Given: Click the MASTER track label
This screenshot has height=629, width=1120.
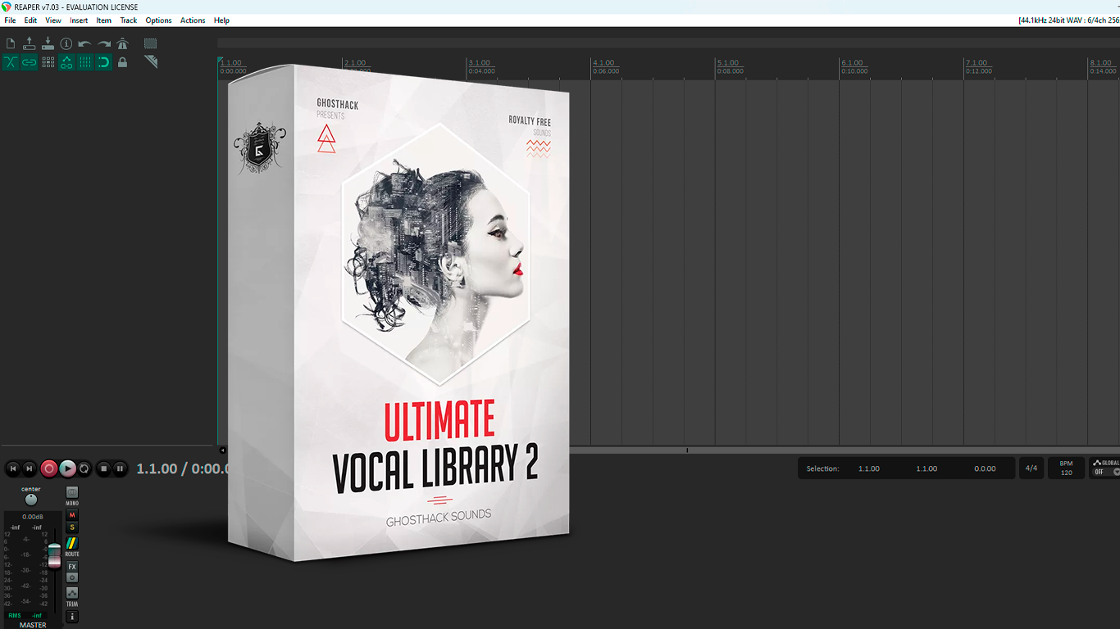Looking at the screenshot, I should click(33, 625).
